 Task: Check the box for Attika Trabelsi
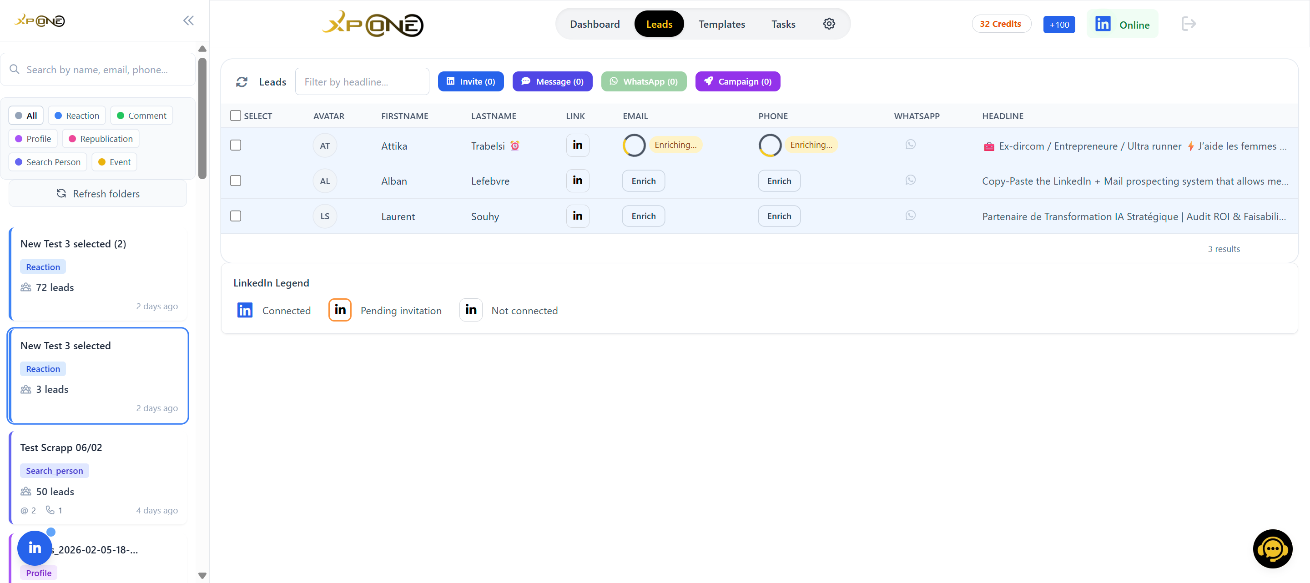[236, 146]
